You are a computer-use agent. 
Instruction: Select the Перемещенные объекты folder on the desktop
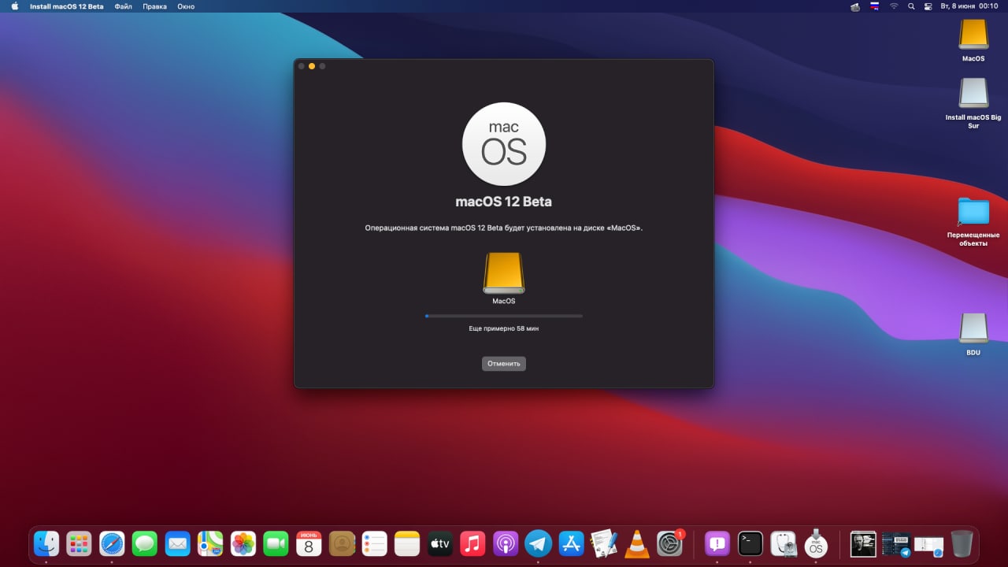pos(973,211)
